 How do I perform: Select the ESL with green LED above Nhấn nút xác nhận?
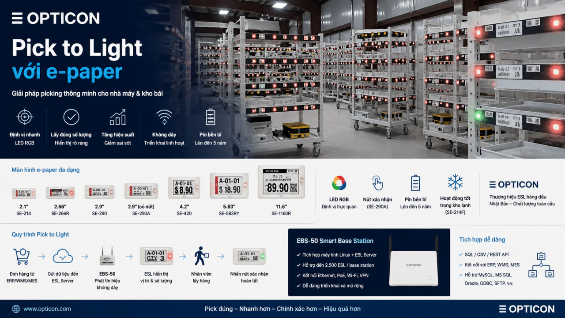tap(249, 256)
